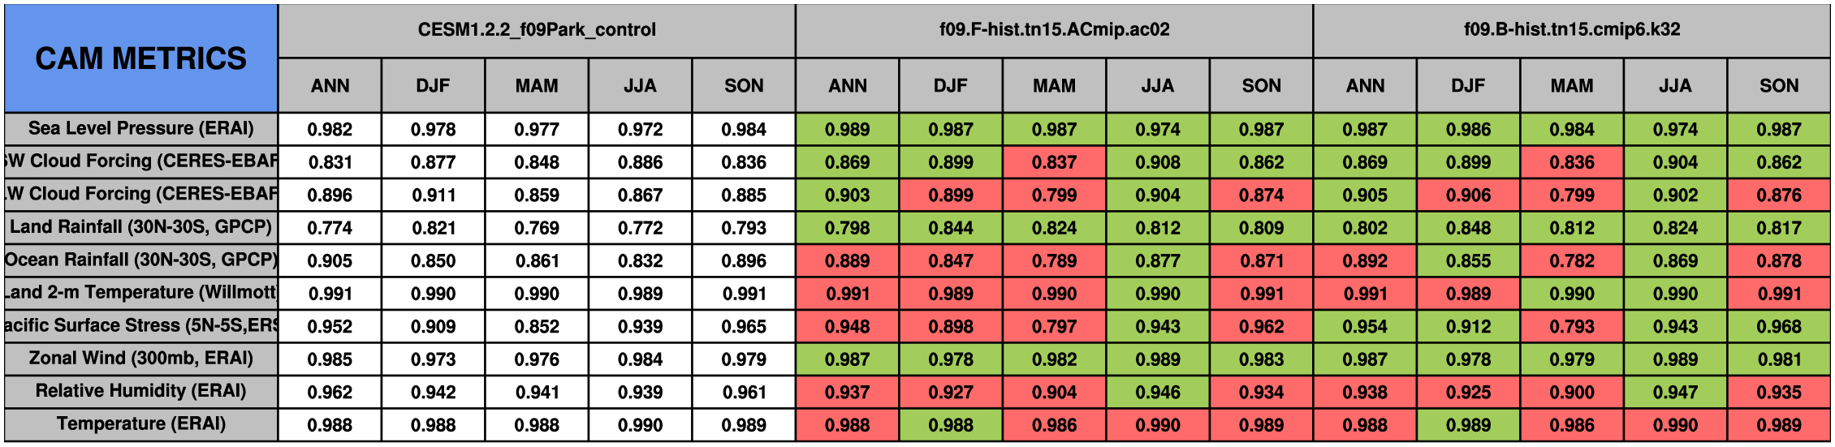Image resolution: width=1835 pixels, height=447 pixels.
Task: Click the ANN header under CESM1.2.2_f09Park_control
Action: pos(330,86)
